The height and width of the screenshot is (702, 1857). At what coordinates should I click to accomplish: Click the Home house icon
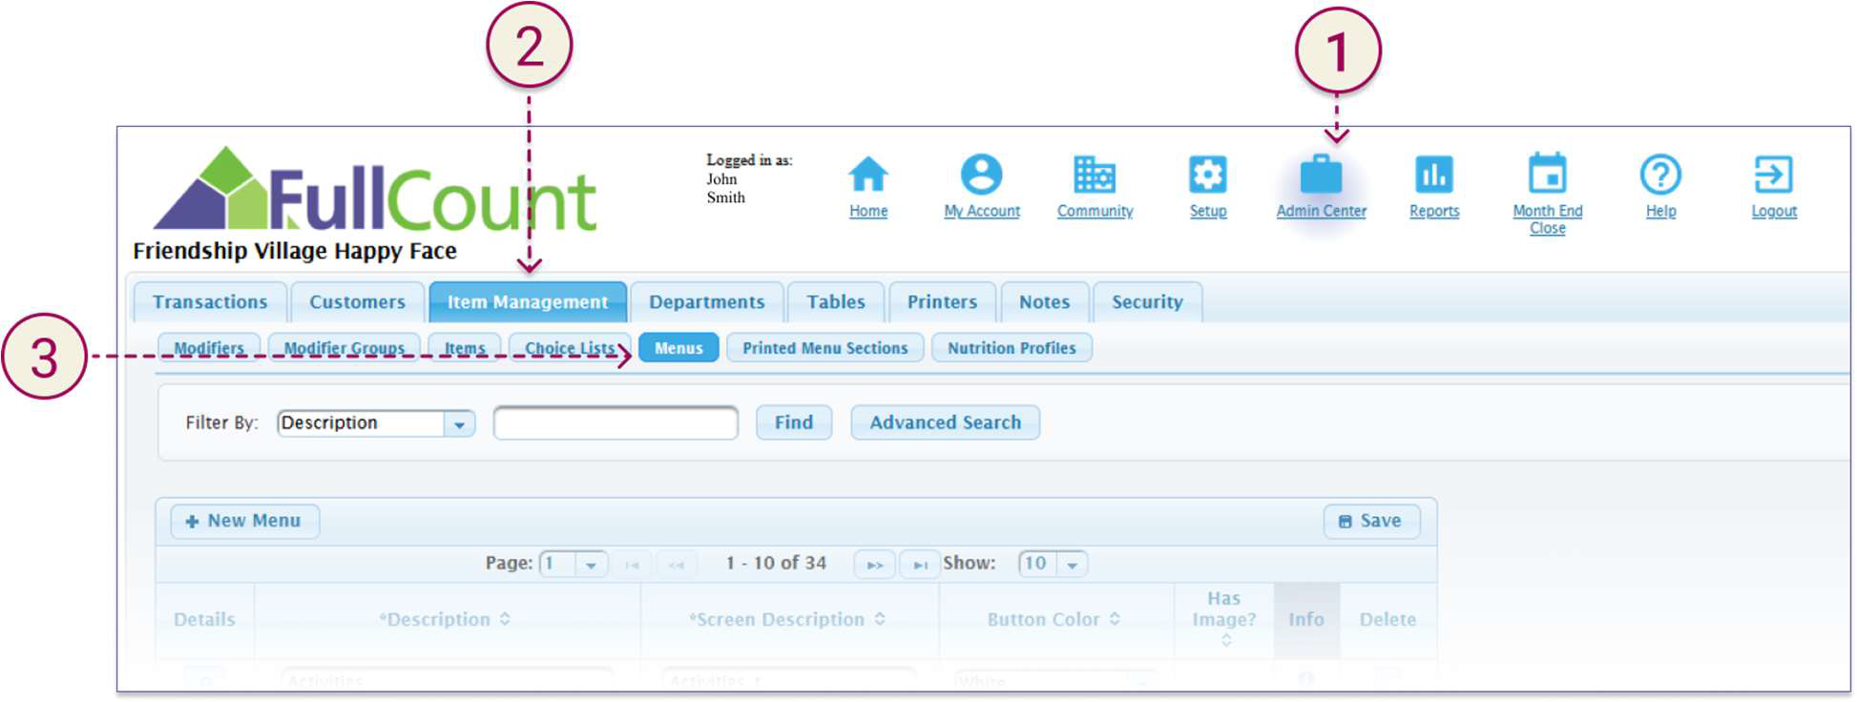pyautogui.click(x=867, y=175)
